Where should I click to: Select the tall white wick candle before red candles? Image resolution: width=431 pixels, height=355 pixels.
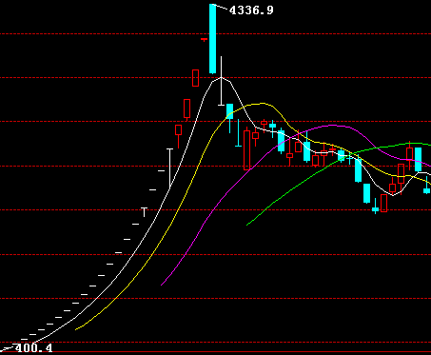(x=170, y=168)
